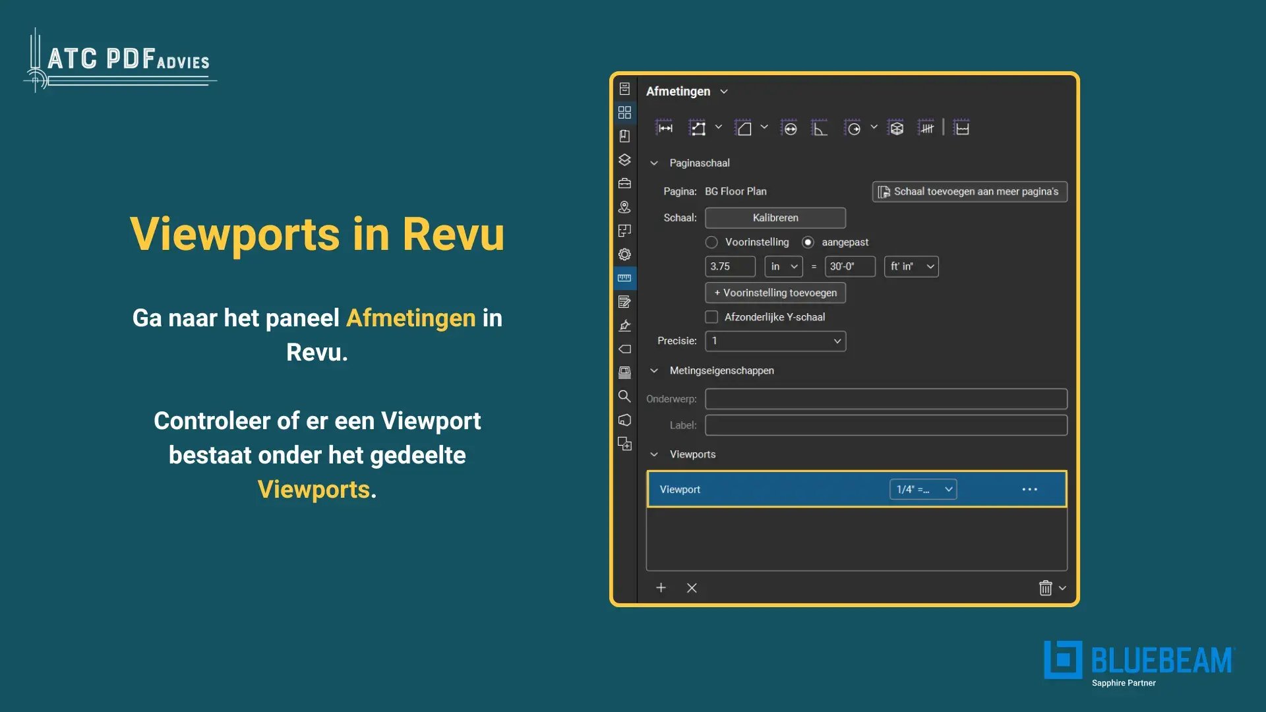The image size is (1266, 712).
Task: Click the 30'-0" scale input field
Action: click(850, 266)
